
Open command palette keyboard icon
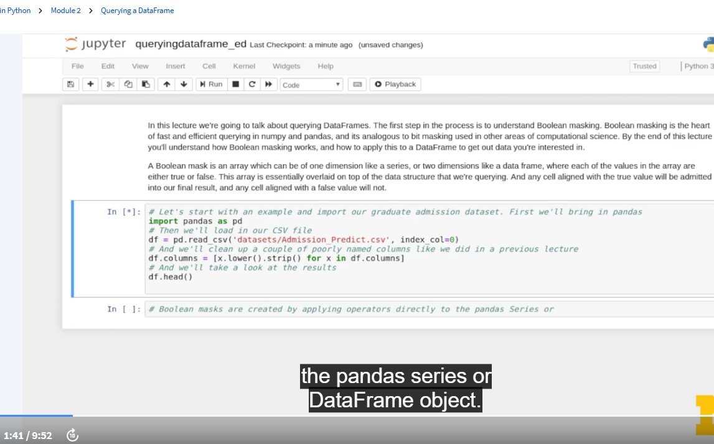pos(357,84)
